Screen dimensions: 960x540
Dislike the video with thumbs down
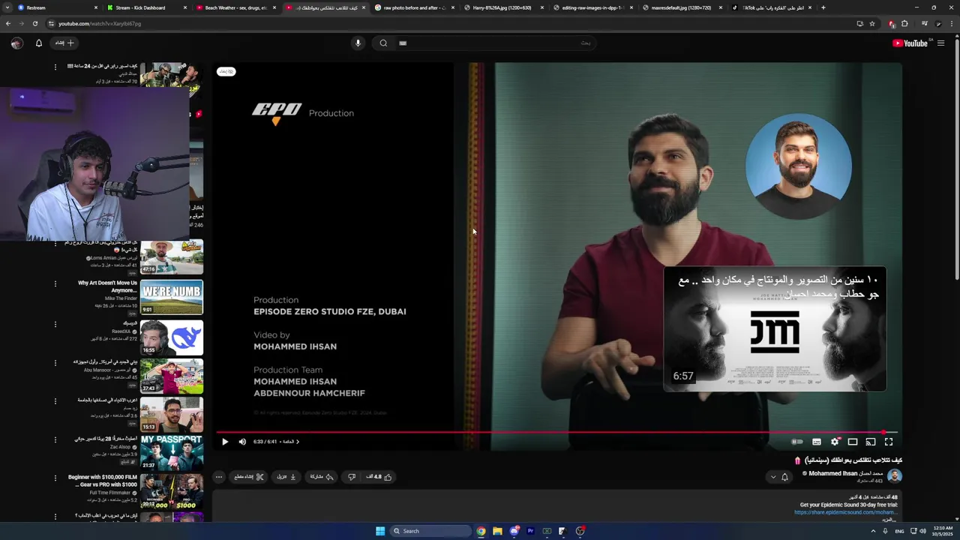click(x=351, y=477)
